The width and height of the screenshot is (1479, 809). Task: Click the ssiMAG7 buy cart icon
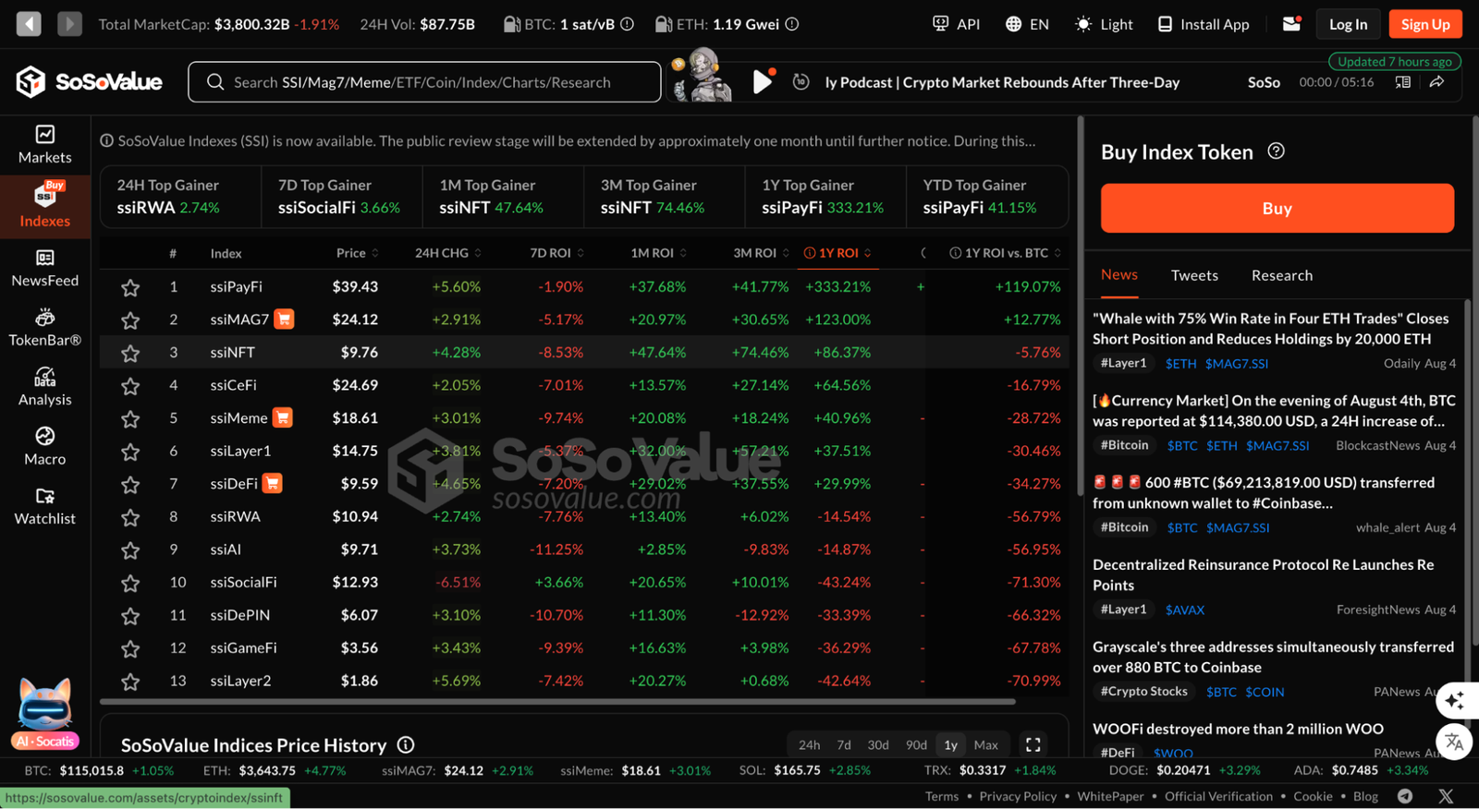(284, 320)
